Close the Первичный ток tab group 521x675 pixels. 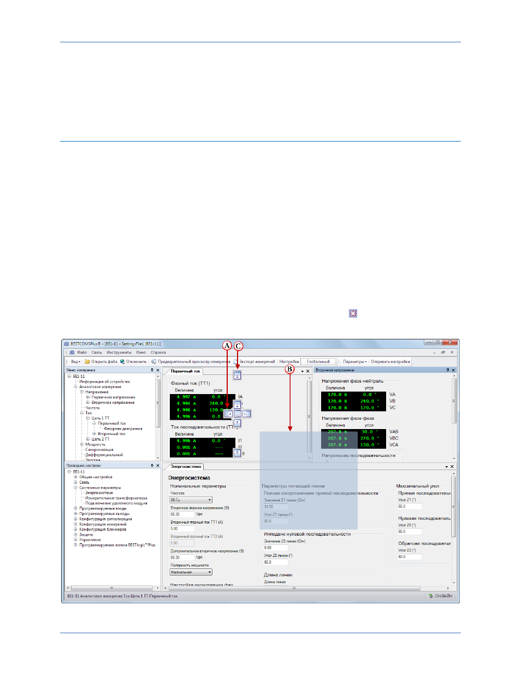[x=308, y=371]
